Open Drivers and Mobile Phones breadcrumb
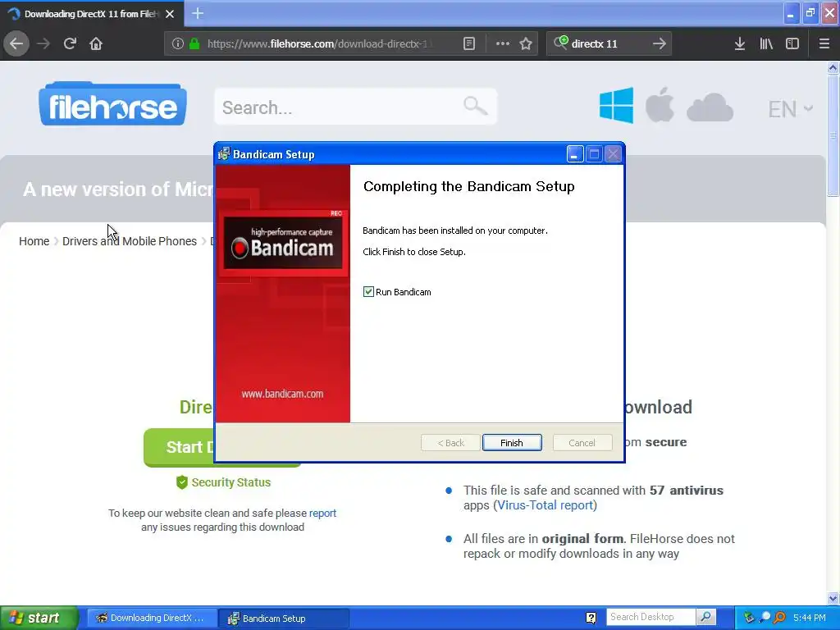840x630 pixels. click(x=129, y=241)
